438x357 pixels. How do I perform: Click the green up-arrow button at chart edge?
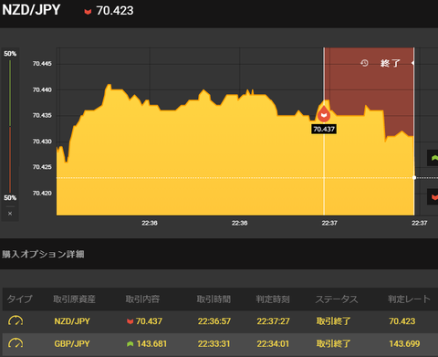[x=433, y=158]
